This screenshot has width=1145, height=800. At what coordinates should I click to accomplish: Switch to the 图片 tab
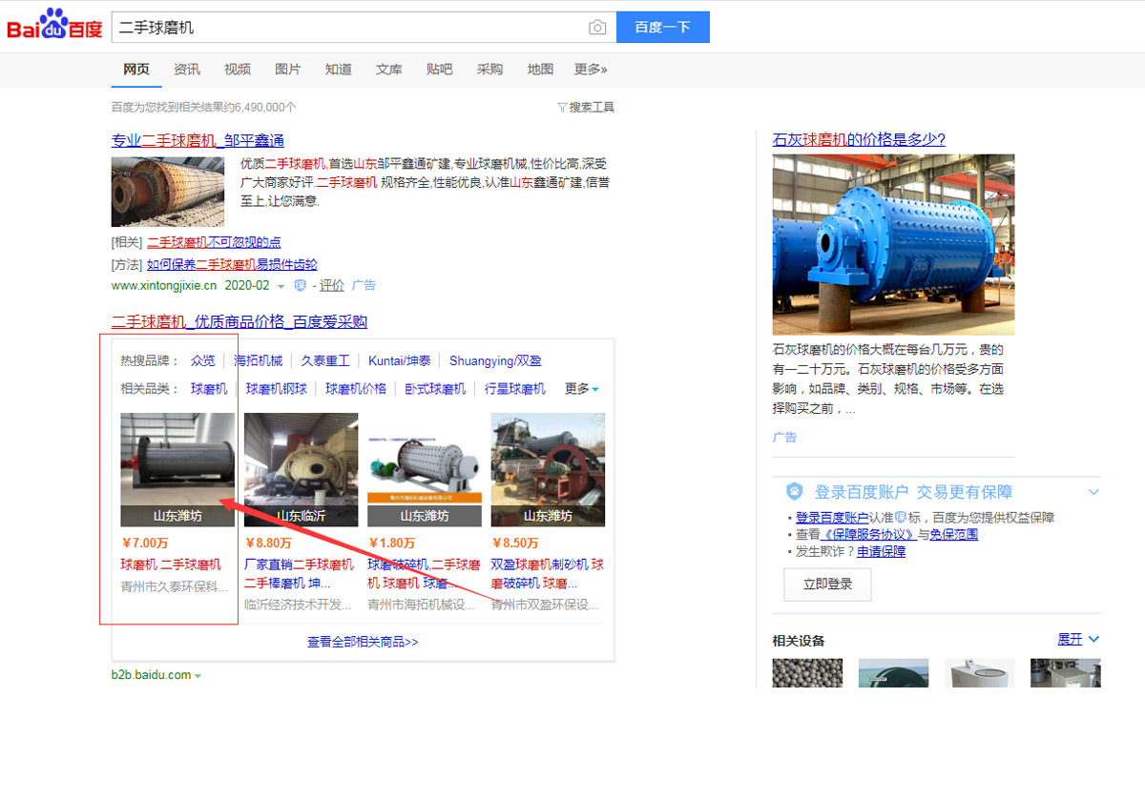click(288, 70)
